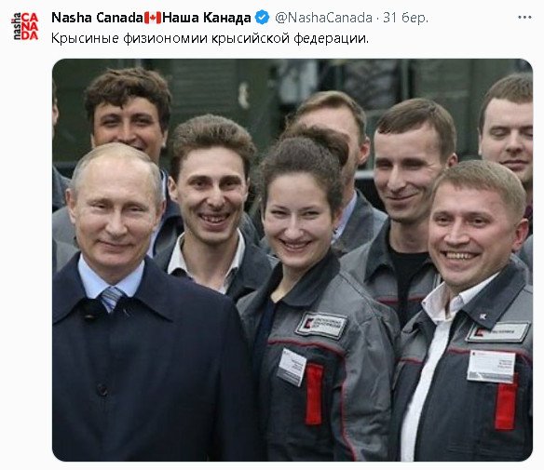Click the name tag on right man's jacket
This screenshot has height=470, width=544.
(x=491, y=367)
